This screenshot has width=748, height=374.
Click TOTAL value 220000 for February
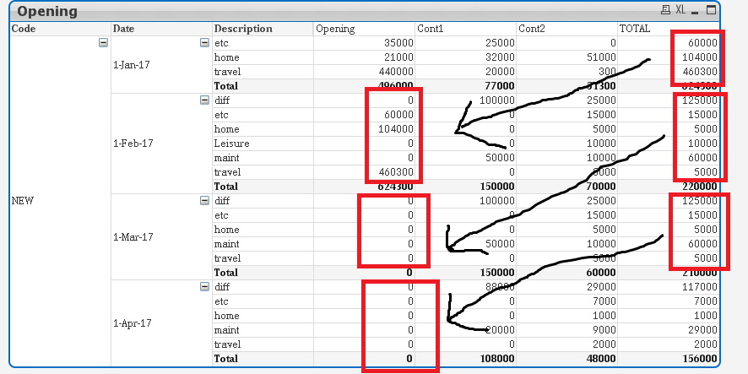coord(699,186)
